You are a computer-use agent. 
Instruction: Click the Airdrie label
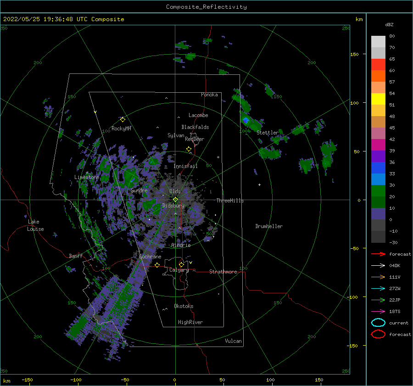point(181,245)
